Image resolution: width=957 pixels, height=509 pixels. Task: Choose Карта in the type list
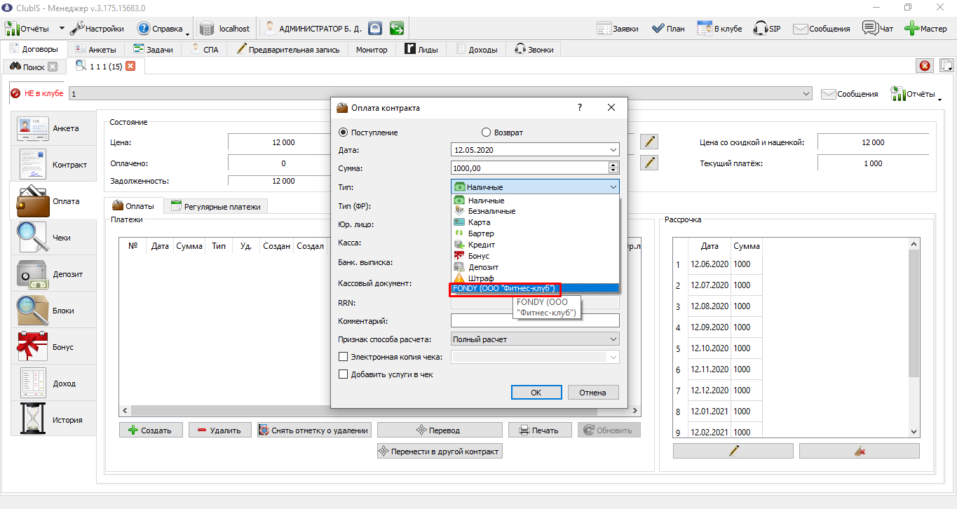(535, 222)
